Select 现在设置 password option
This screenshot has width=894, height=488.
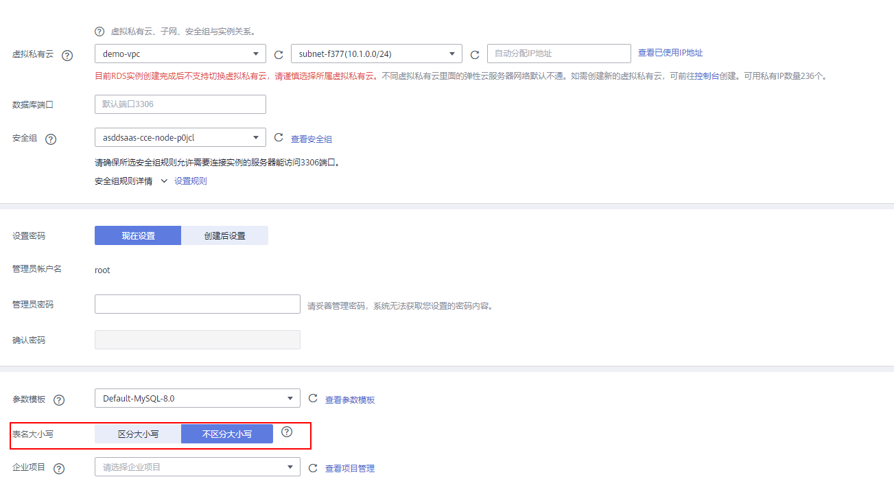click(x=138, y=235)
